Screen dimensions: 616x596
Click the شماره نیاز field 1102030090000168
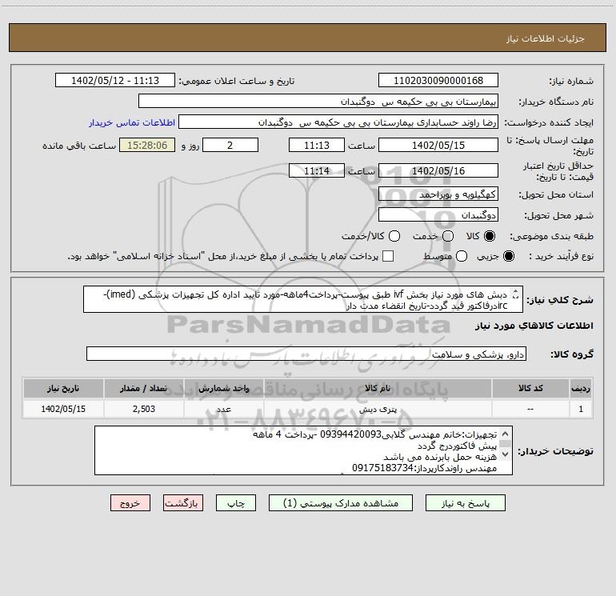pyautogui.click(x=438, y=81)
